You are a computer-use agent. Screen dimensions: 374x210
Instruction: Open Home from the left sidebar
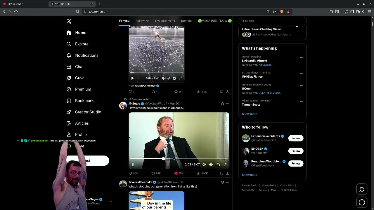click(x=76, y=33)
